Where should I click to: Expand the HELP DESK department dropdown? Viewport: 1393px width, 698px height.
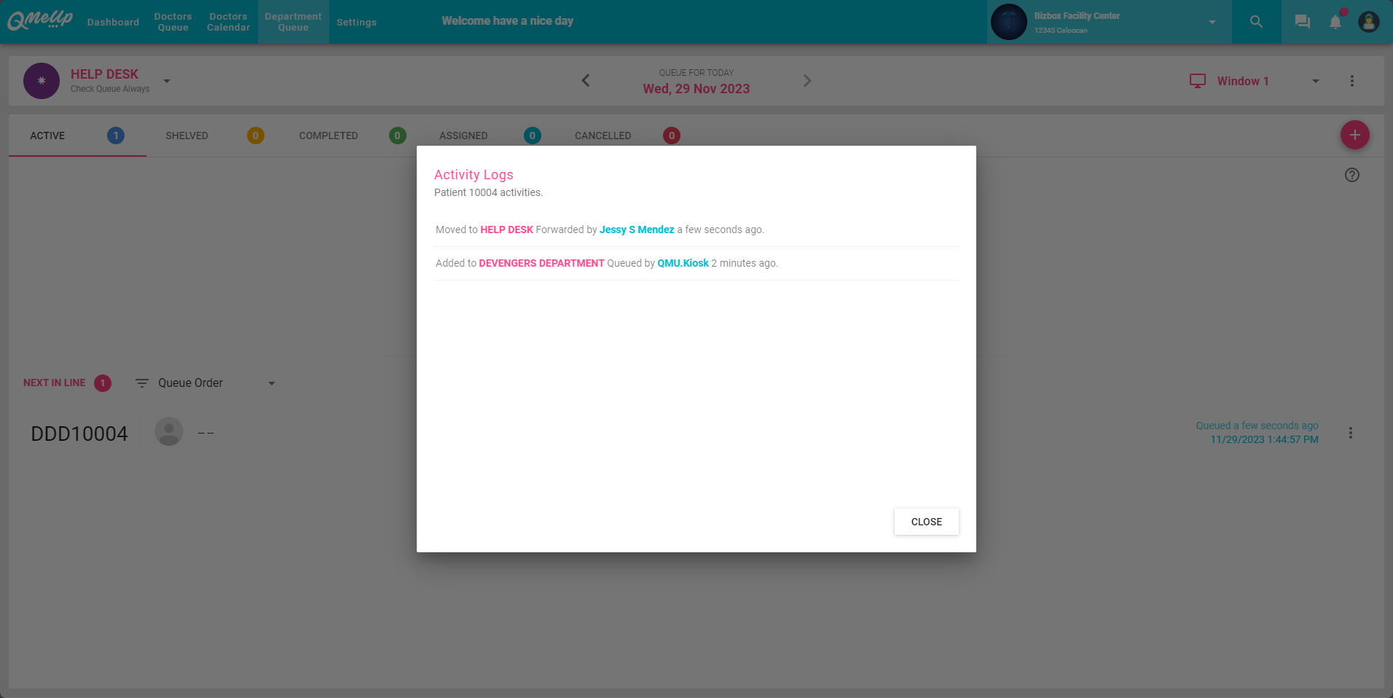pyautogui.click(x=167, y=81)
